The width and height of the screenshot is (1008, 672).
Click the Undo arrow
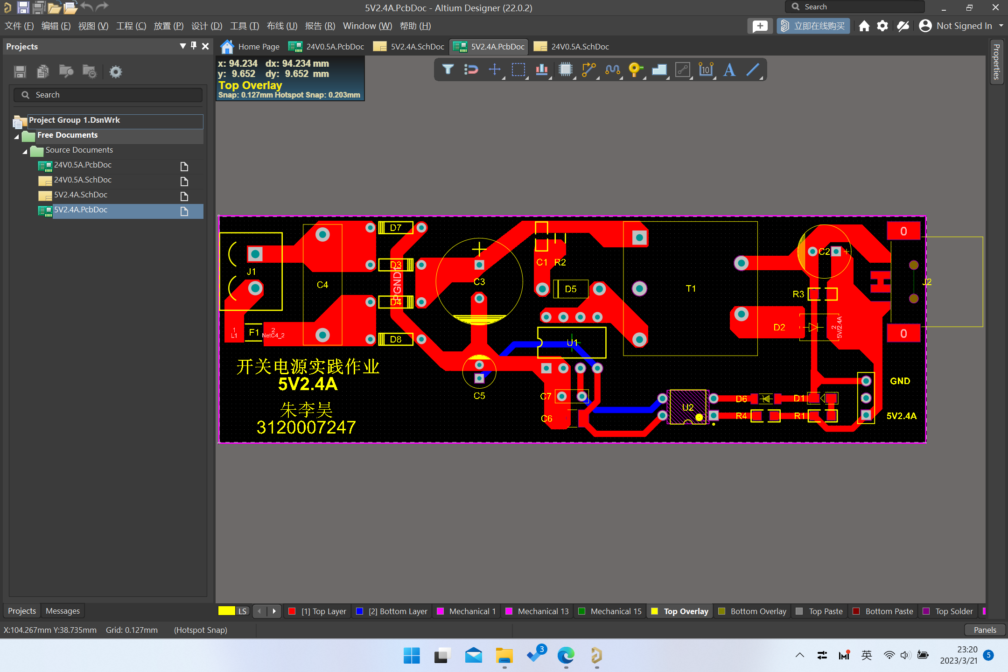[87, 7]
